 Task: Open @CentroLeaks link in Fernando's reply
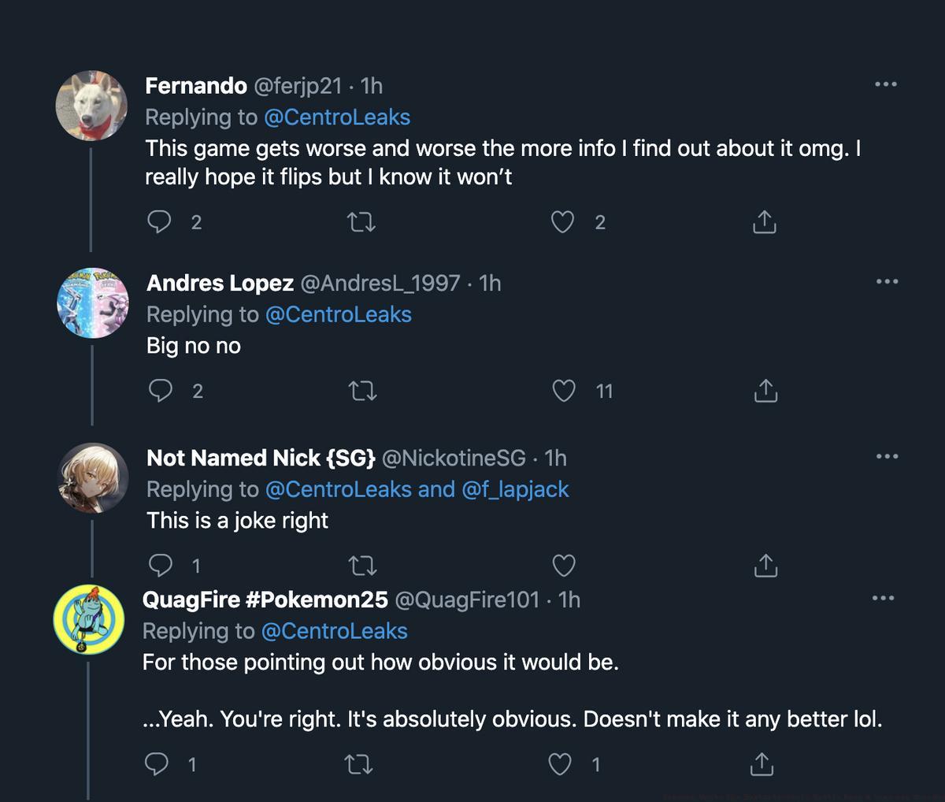(x=337, y=117)
